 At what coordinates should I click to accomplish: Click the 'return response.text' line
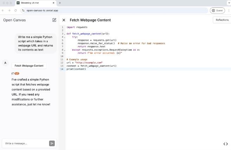pos(92,47)
